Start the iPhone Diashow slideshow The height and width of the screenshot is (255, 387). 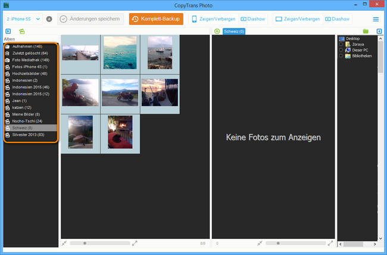(x=254, y=19)
